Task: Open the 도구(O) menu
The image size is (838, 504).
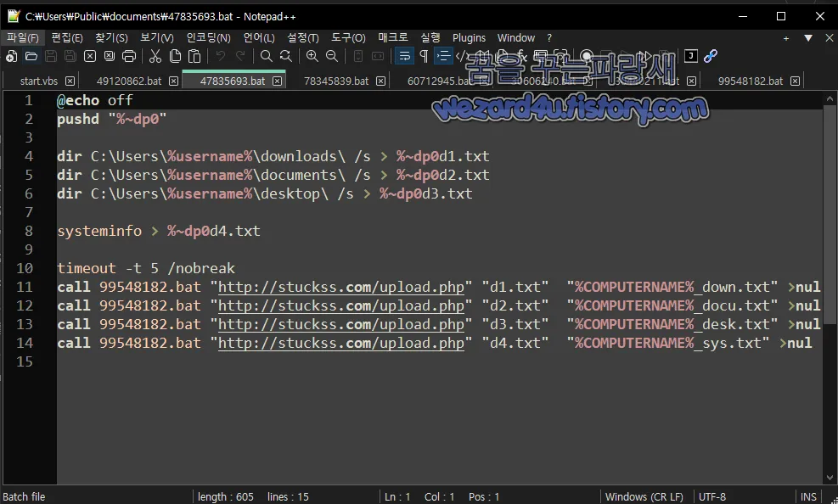Action: pyautogui.click(x=348, y=38)
